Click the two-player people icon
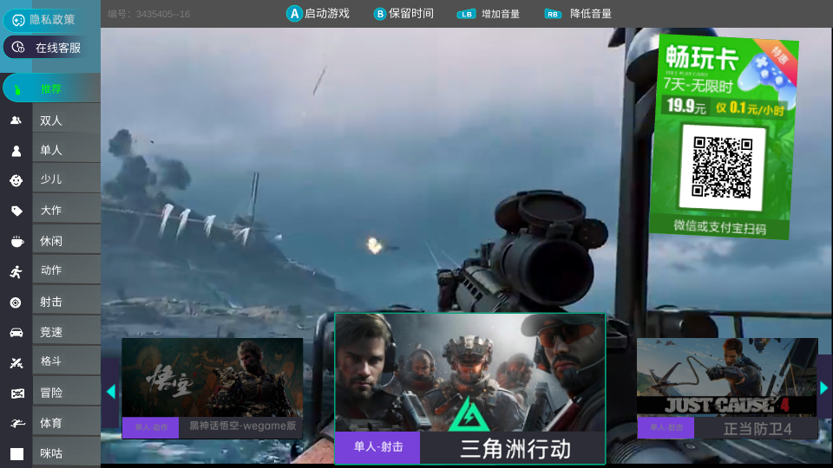 tap(16, 120)
